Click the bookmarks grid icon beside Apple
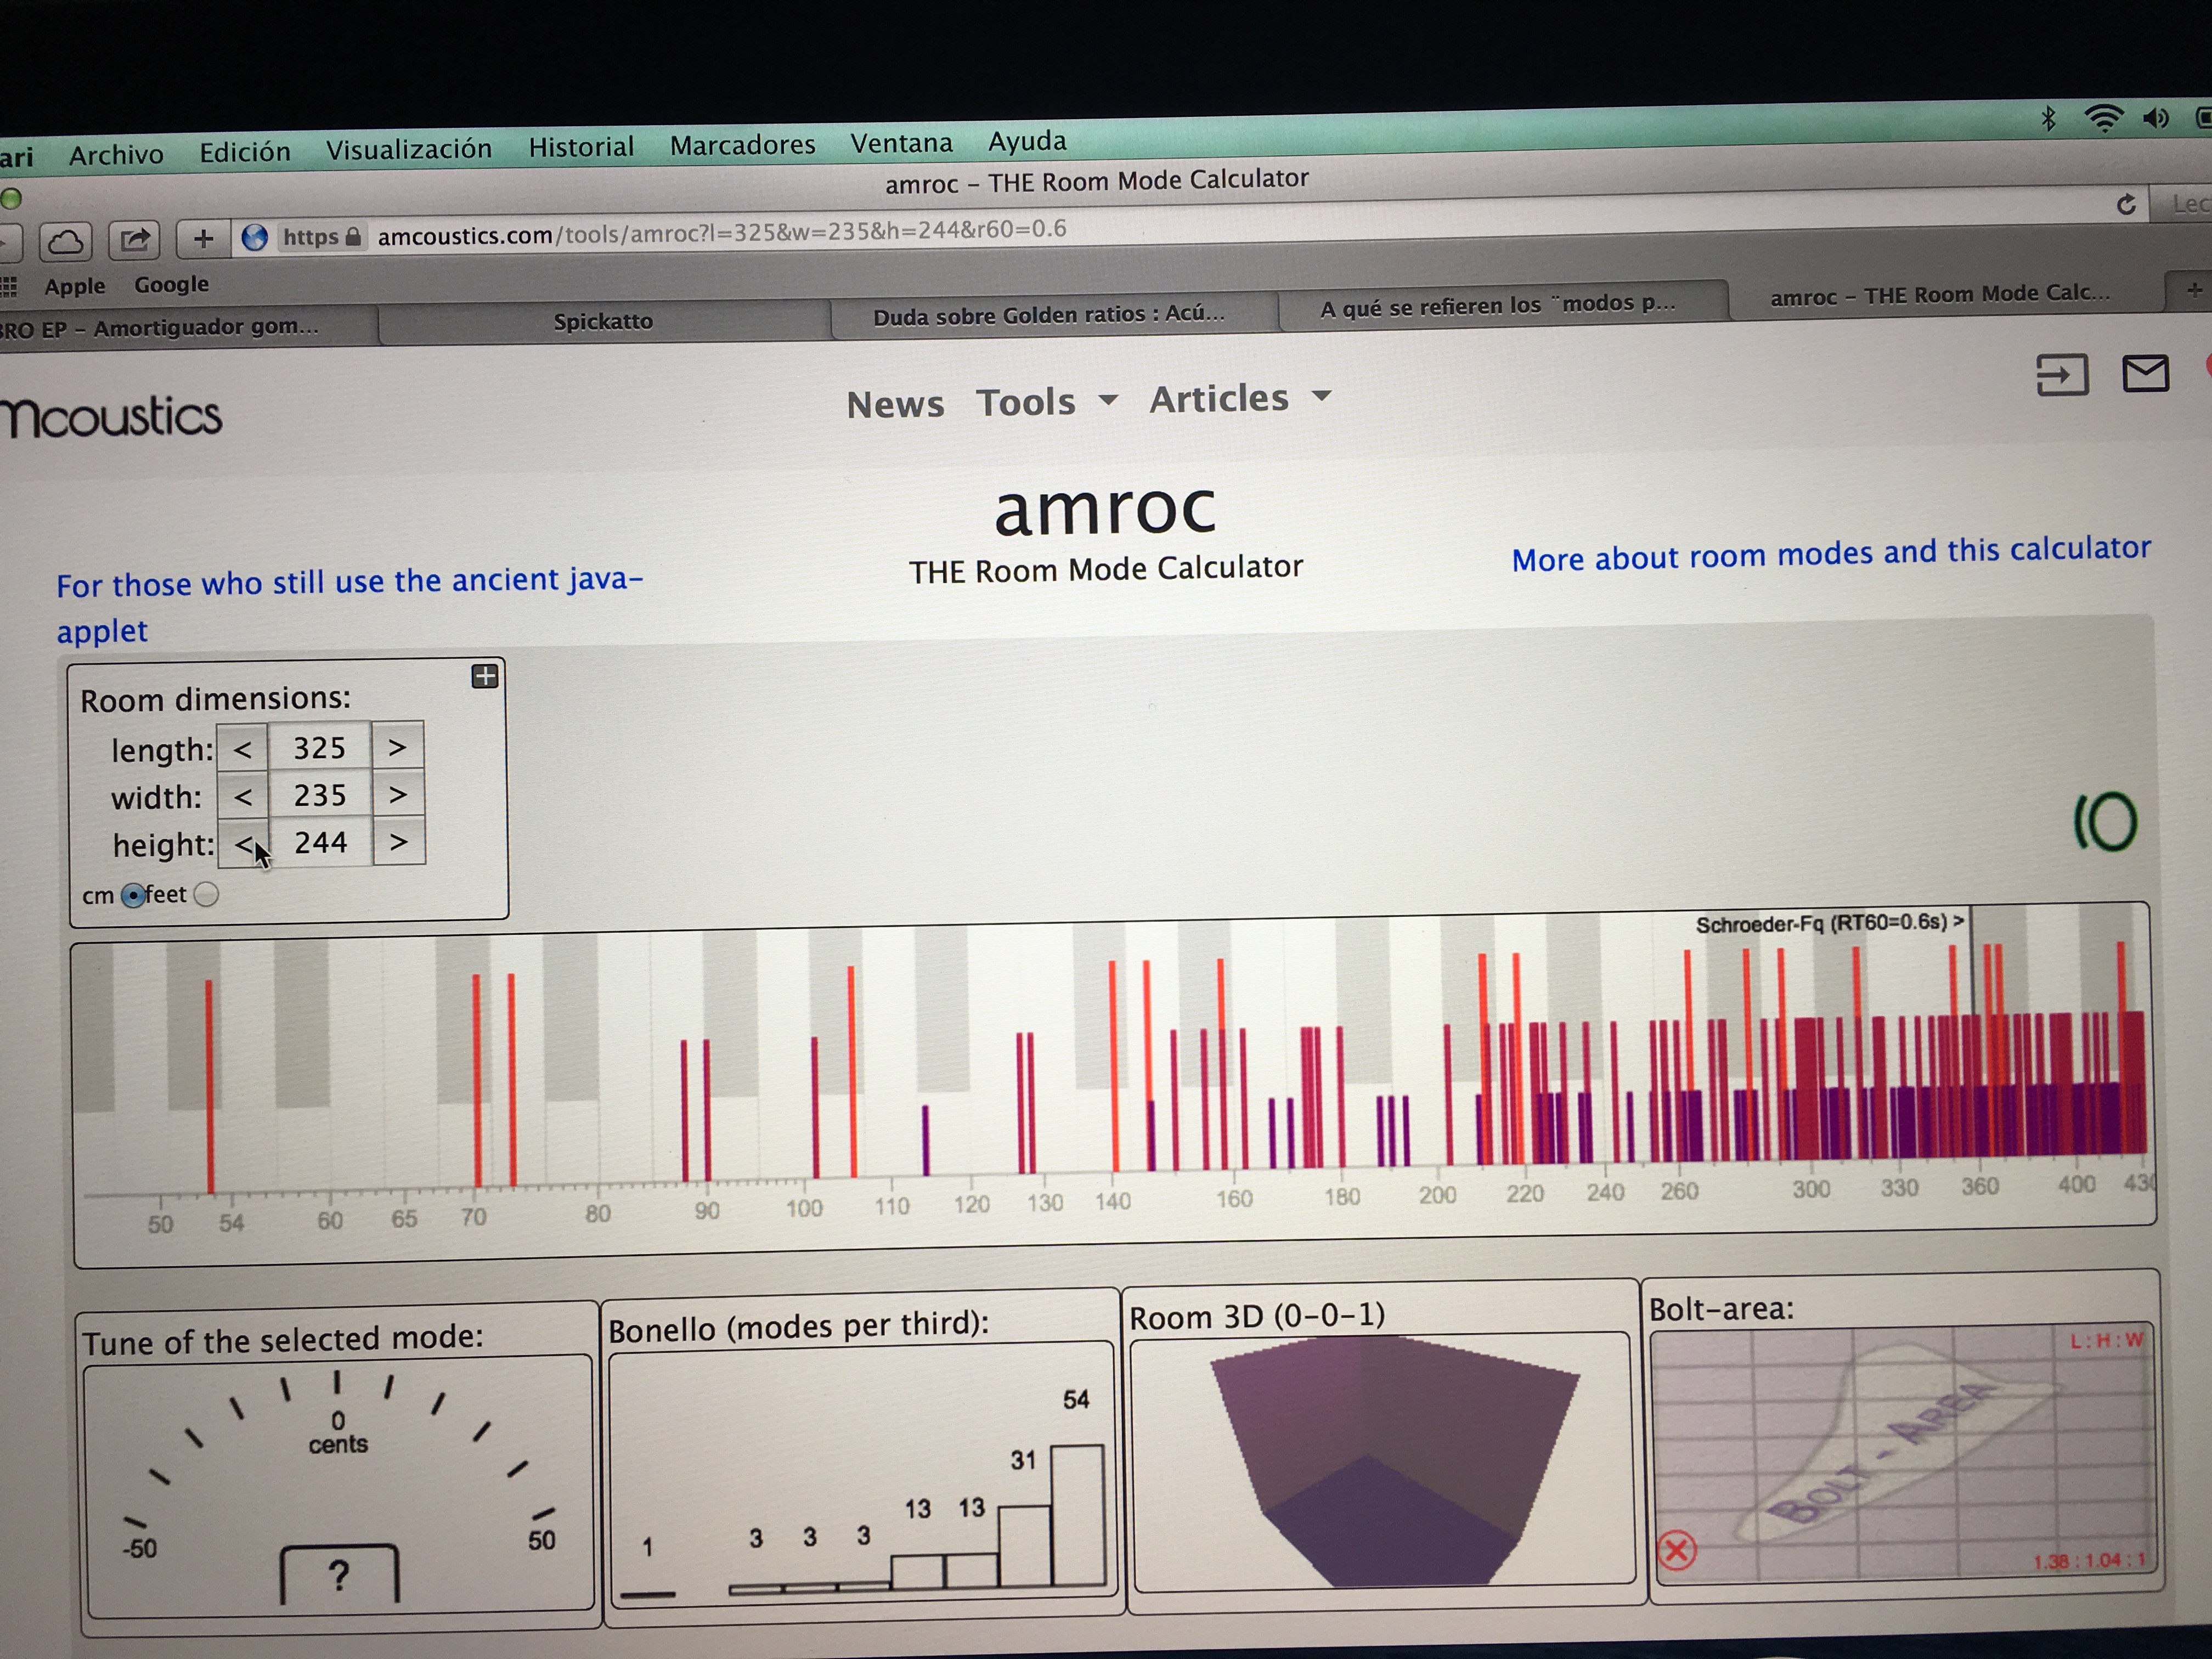Viewport: 2212px width, 1659px height. coord(9,287)
